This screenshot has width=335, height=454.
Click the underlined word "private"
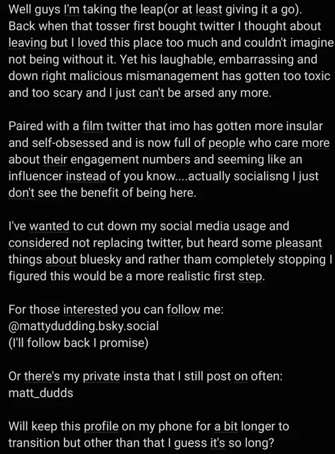pyautogui.click(x=101, y=377)
